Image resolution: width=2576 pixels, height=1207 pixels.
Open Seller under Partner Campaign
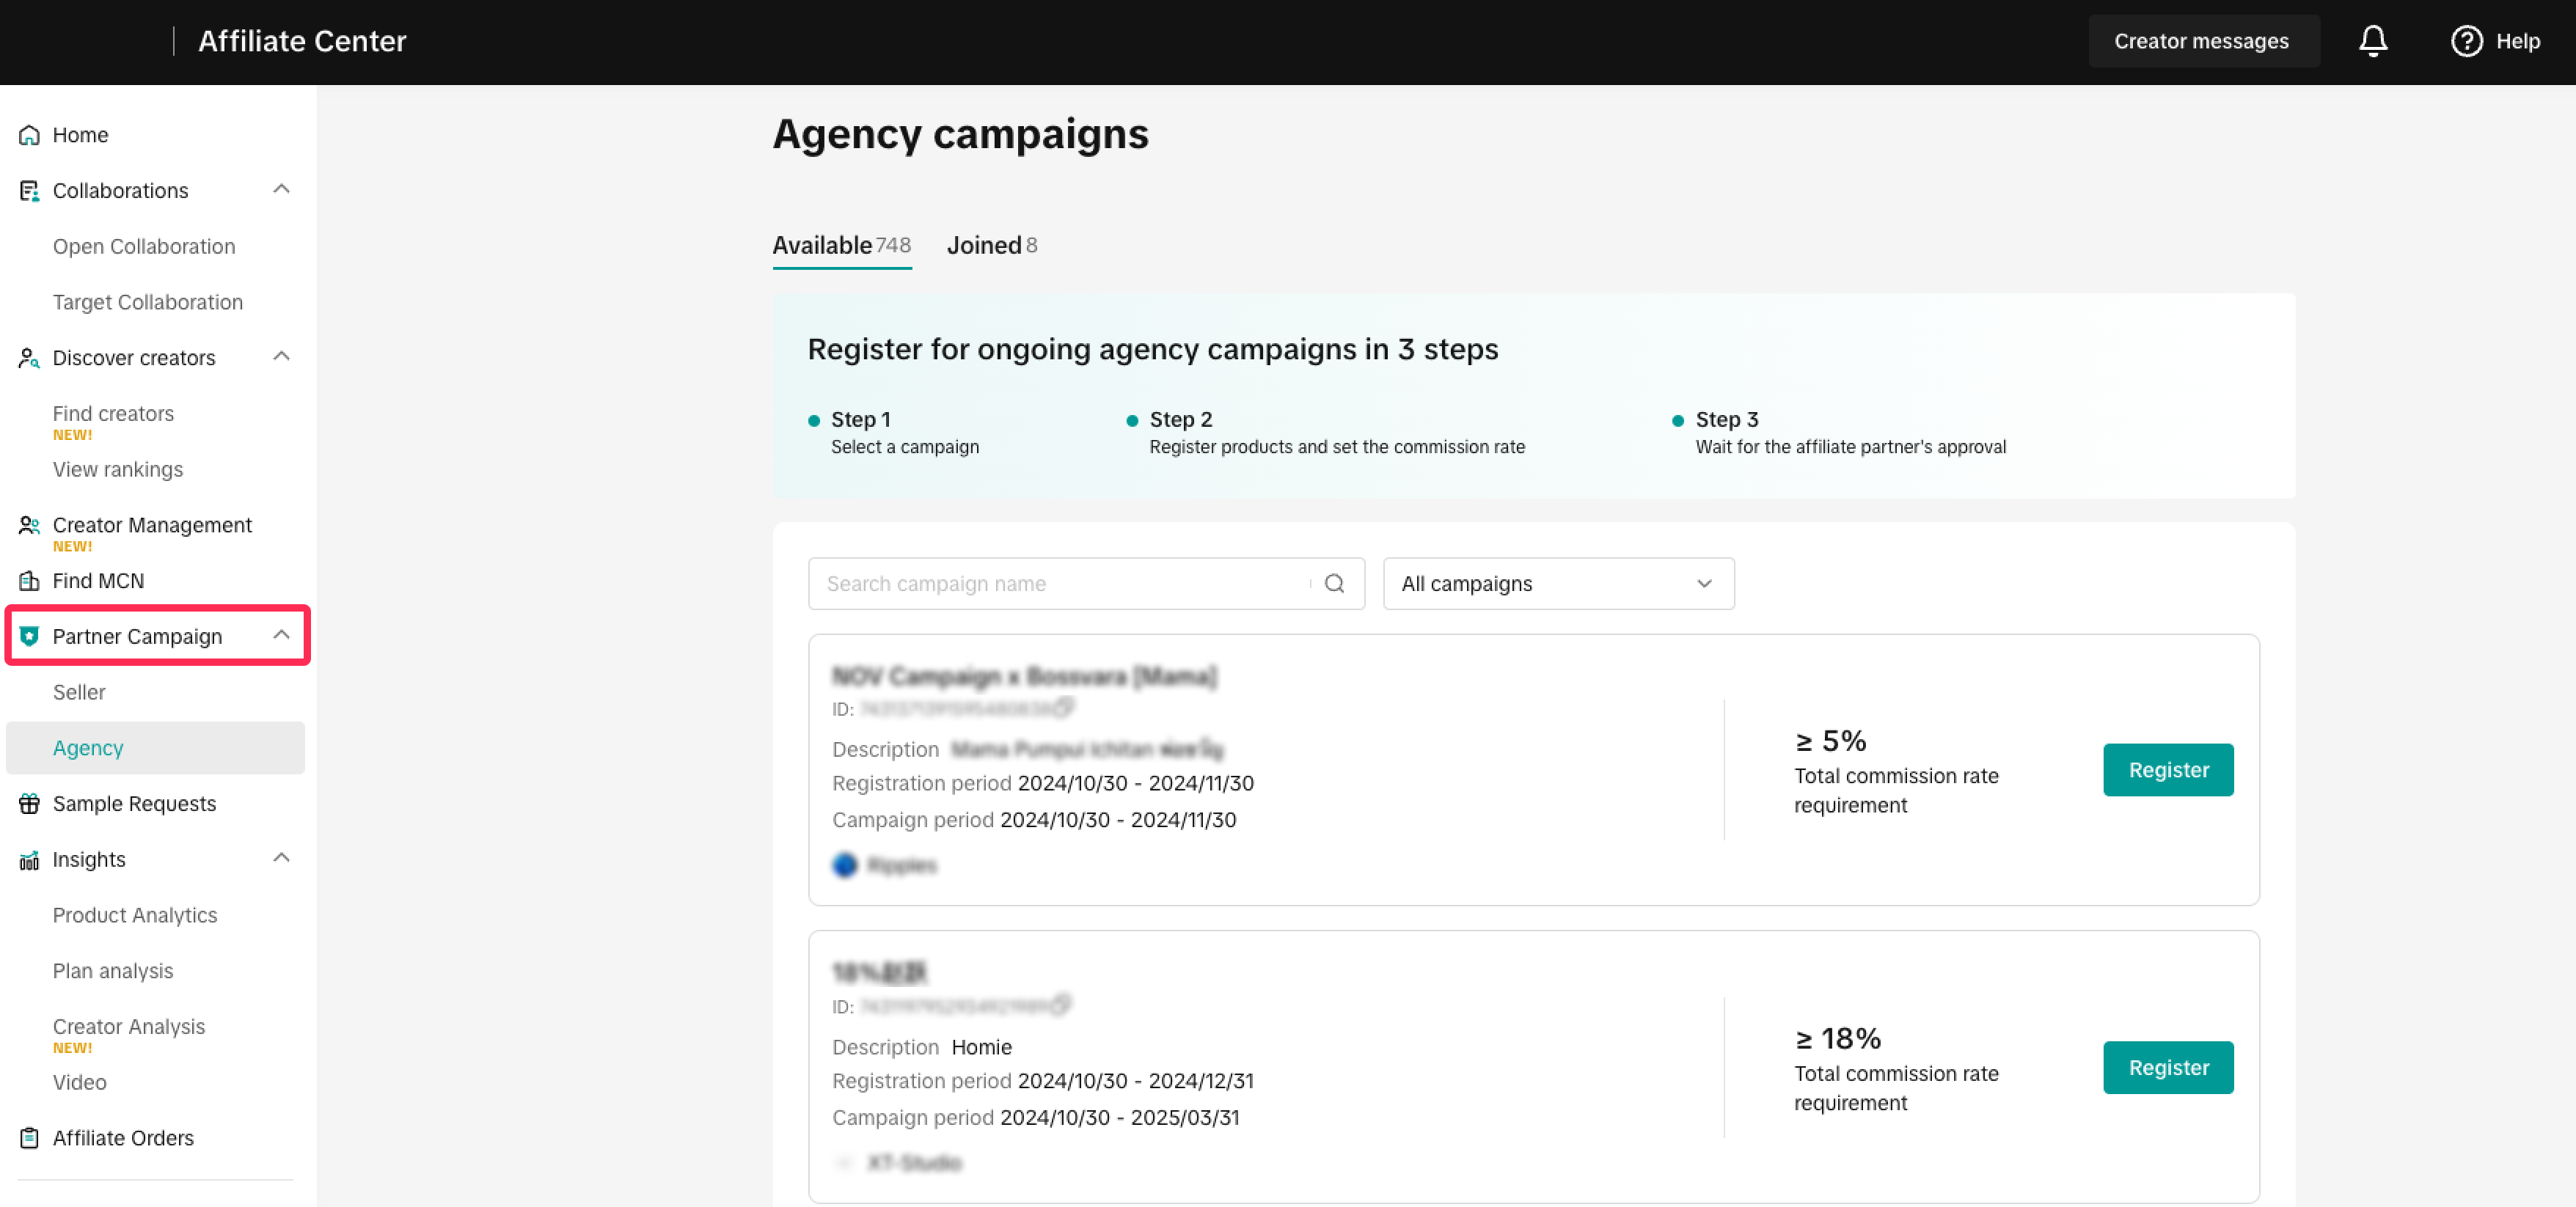[79, 692]
